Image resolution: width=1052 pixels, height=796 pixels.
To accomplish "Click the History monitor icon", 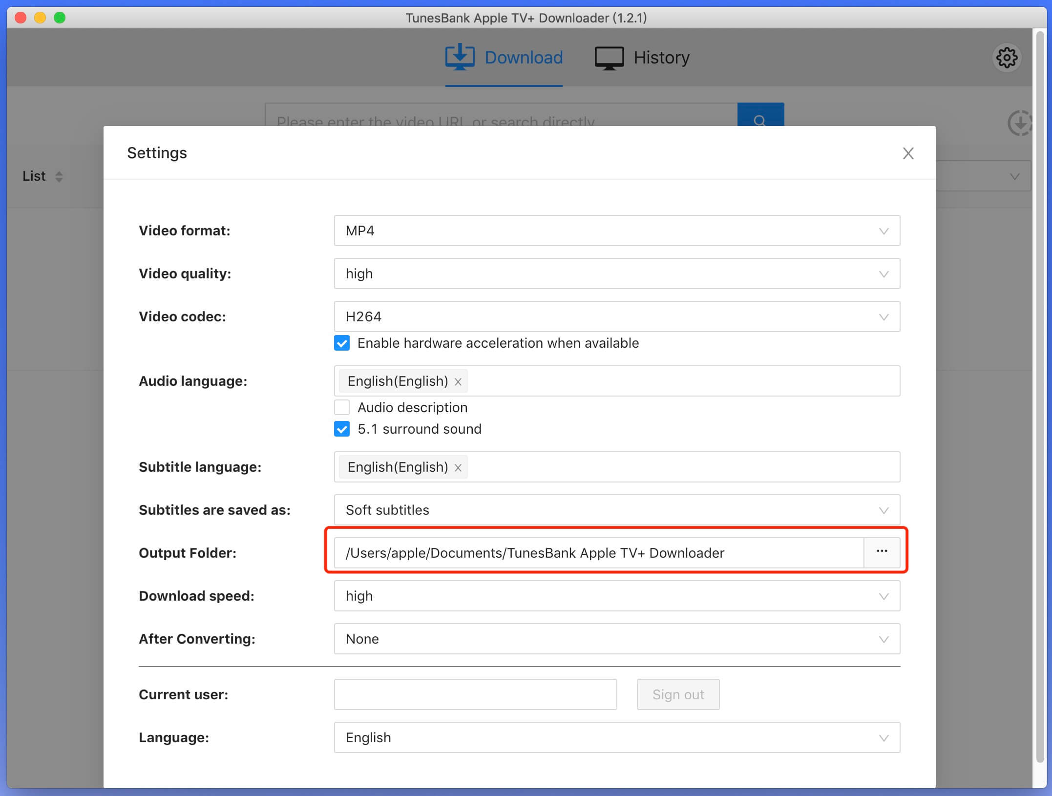I will point(609,58).
